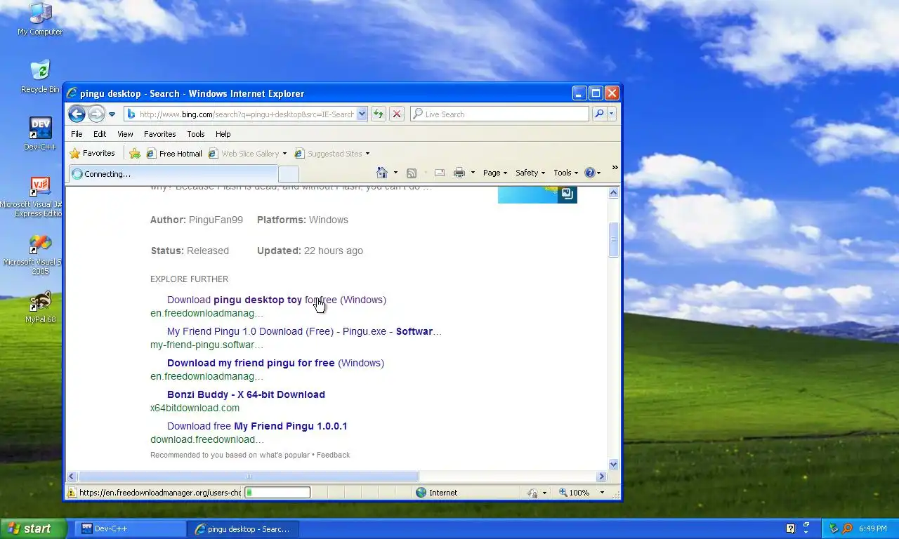The width and height of the screenshot is (899, 539).
Task: Open the Page dropdown menu
Action: (x=495, y=173)
